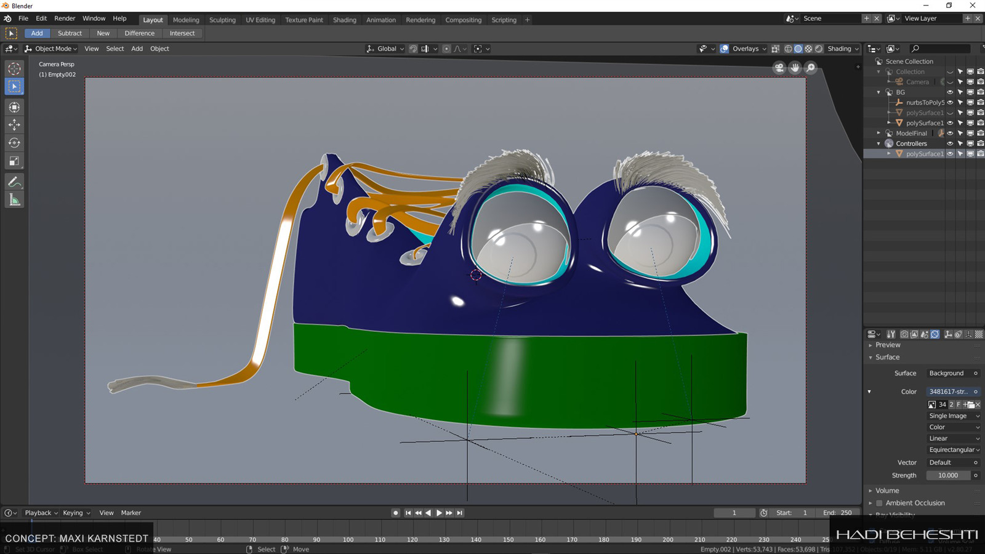
Task: Hide nurbsToPoly5 with eye icon
Action: (x=950, y=102)
